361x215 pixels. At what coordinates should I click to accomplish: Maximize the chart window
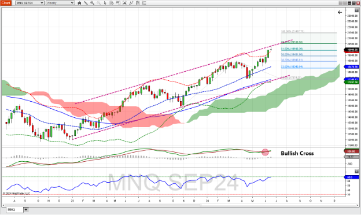tap(353, 3)
